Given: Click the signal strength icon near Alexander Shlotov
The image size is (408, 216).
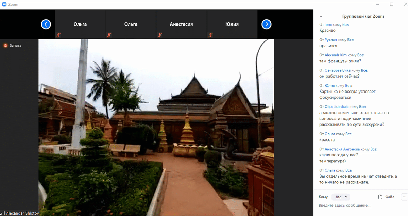Looking at the screenshot, I should 3,213.
